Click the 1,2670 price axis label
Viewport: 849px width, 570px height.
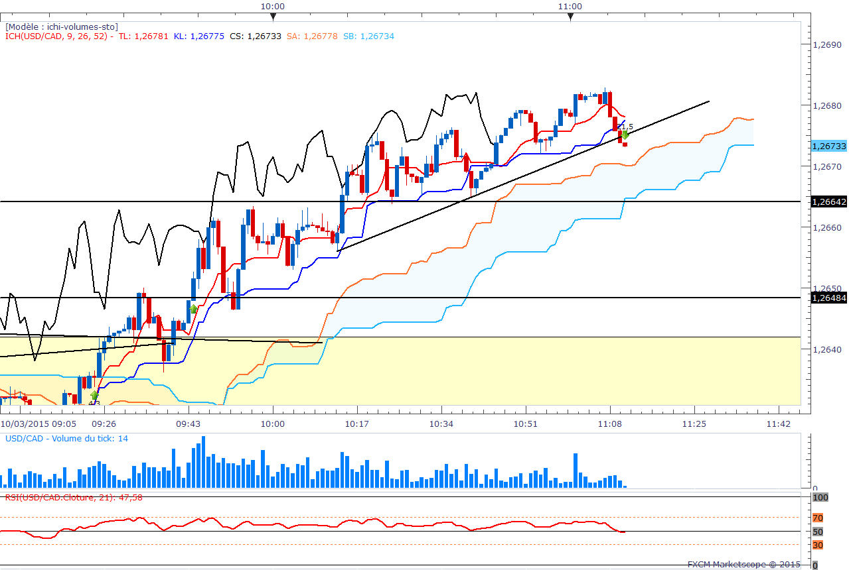[828, 166]
